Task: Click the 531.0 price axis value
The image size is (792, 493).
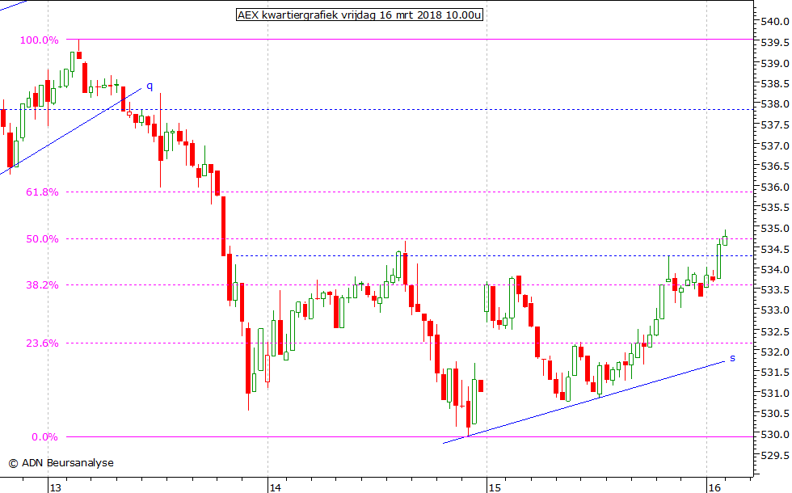Action: pyautogui.click(x=775, y=393)
